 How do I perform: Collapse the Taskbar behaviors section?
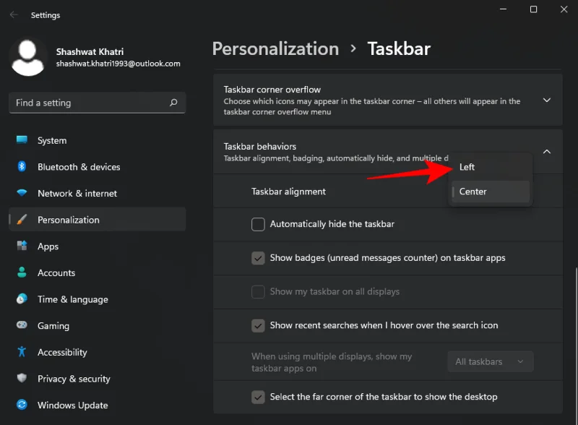547,152
